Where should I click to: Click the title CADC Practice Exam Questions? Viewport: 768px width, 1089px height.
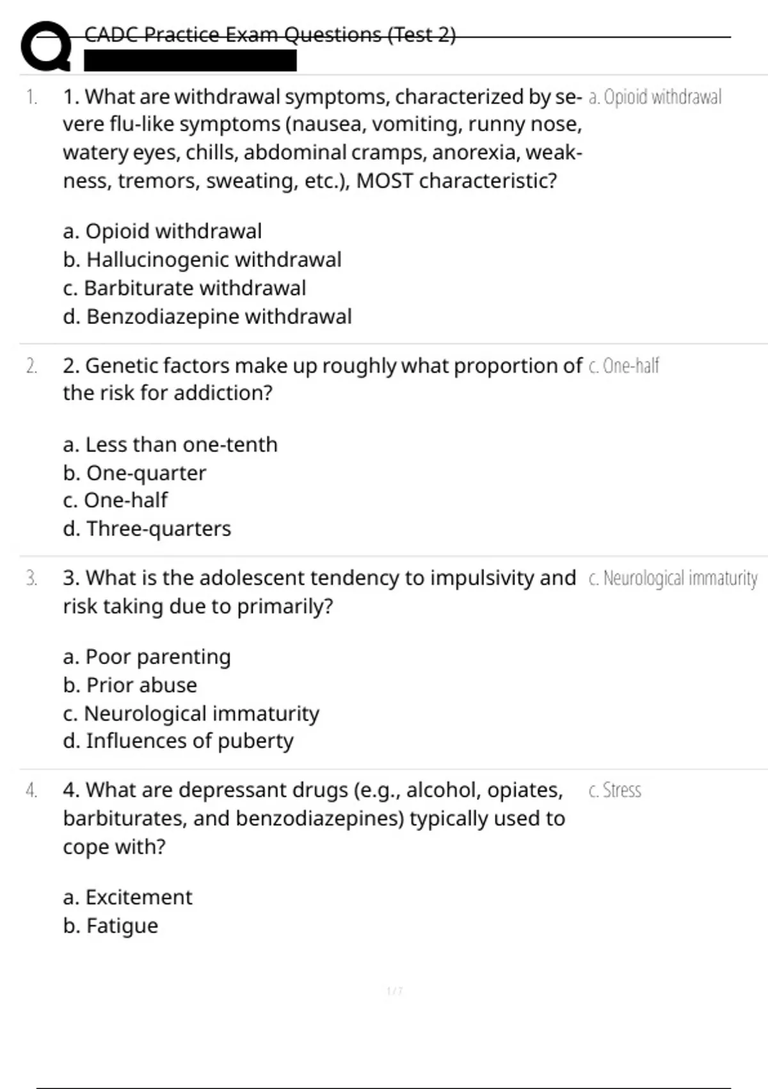(269, 35)
